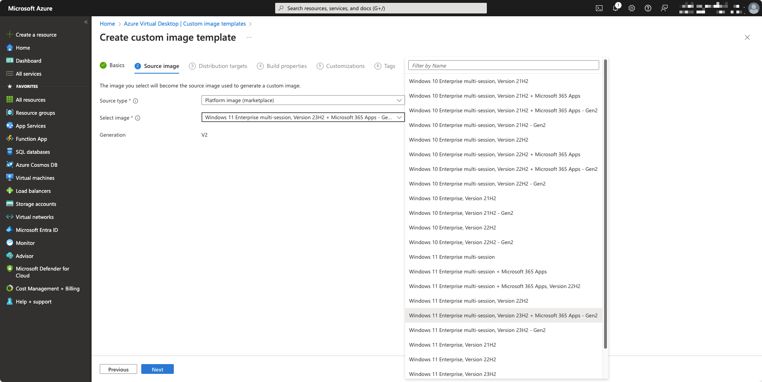Viewport: 762px width, 382px height.
Task: Switch to the Customizations tab
Action: point(341,66)
